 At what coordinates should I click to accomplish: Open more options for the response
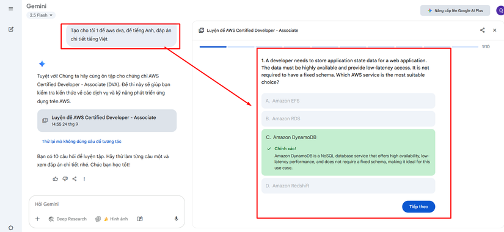[x=84, y=179]
